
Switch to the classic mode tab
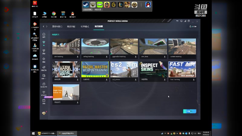[x=85, y=27]
